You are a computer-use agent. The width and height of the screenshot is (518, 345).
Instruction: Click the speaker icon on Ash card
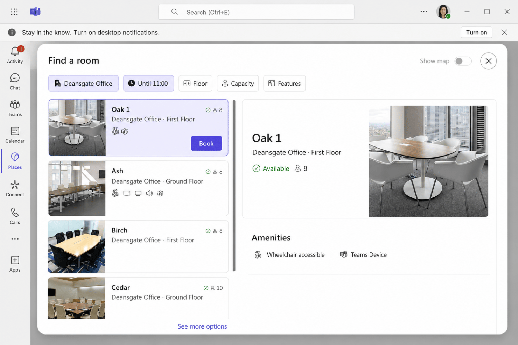click(x=149, y=193)
